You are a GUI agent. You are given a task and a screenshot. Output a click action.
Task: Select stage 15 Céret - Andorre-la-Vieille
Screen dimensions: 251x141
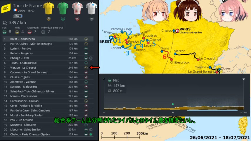click(x=48, y=106)
